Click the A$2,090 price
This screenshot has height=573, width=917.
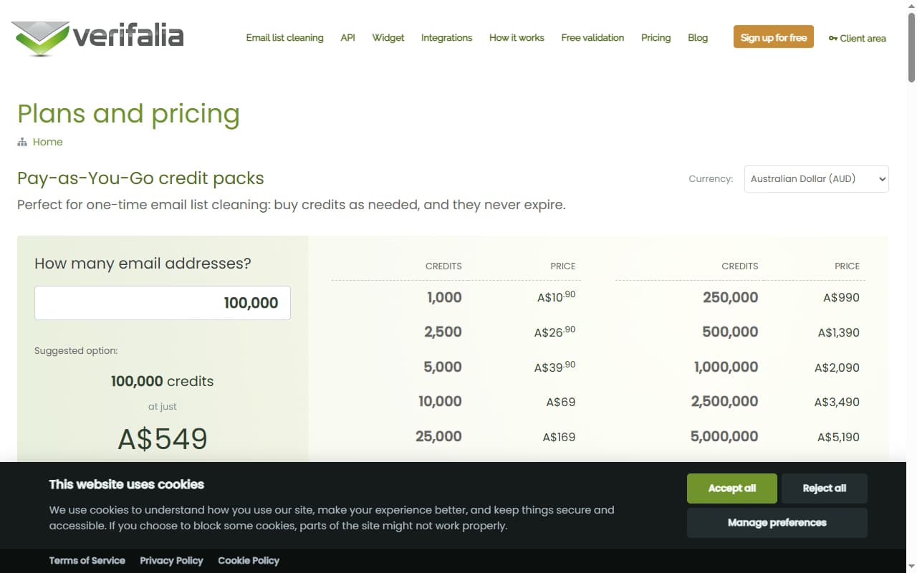tap(837, 368)
